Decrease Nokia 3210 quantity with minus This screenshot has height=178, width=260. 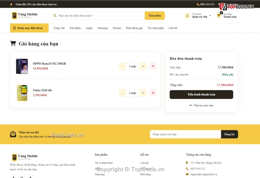(123, 93)
